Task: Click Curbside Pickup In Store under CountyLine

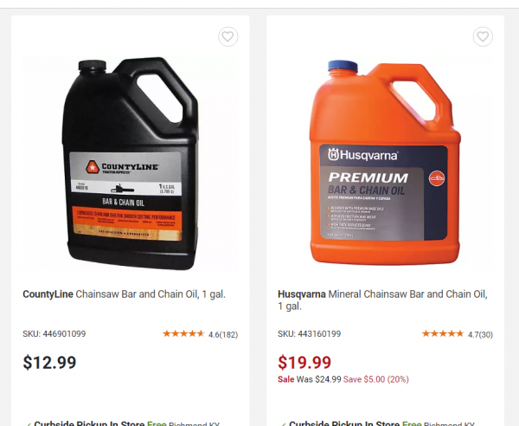Action: point(89,423)
